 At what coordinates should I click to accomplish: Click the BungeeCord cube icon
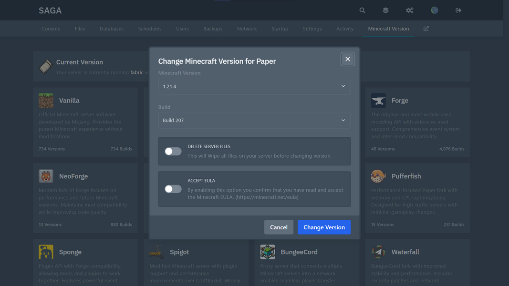(268, 252)
